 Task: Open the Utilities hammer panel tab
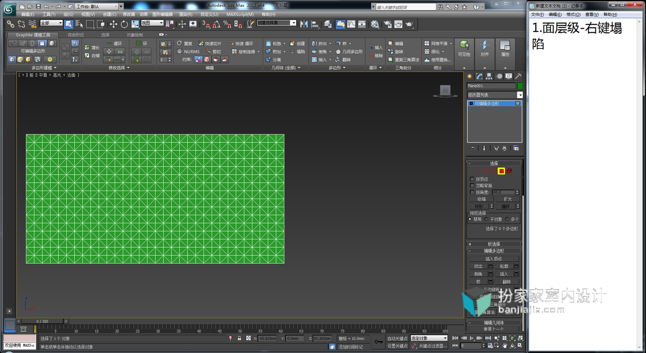[x=518, y=76]
